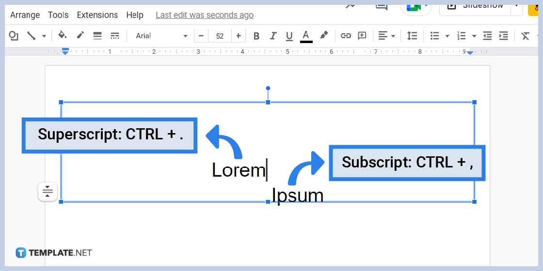Viewport: 543px width, 271px height.
Task: Select the Line tool
Action: 32,36
